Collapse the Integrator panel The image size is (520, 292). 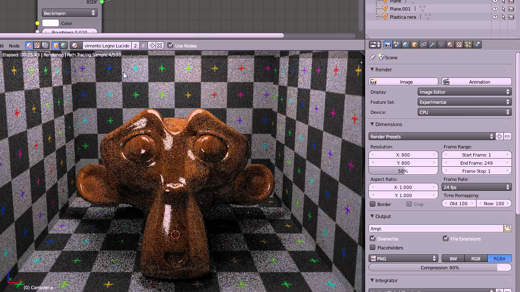pos(372,280)
